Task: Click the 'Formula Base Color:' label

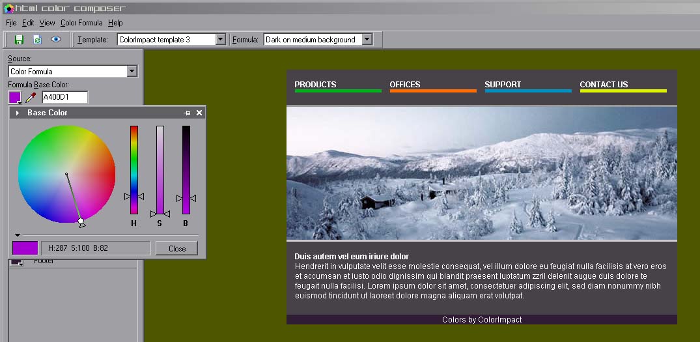Action: (38, 85)
